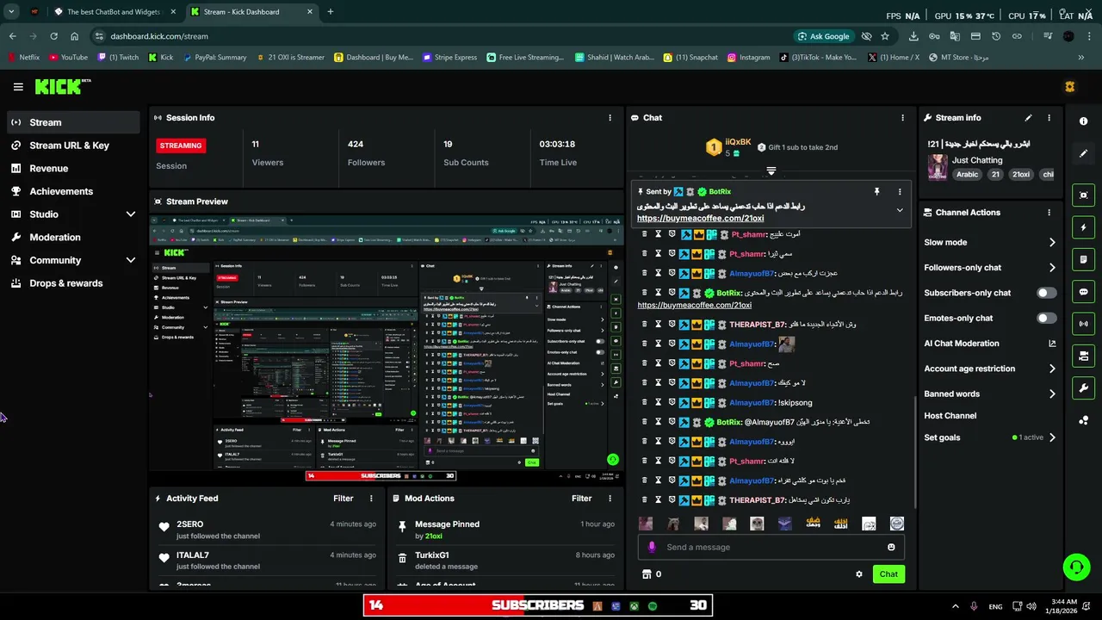
Task: Click the purple microphone icon in message box
Action: point(652,547)
